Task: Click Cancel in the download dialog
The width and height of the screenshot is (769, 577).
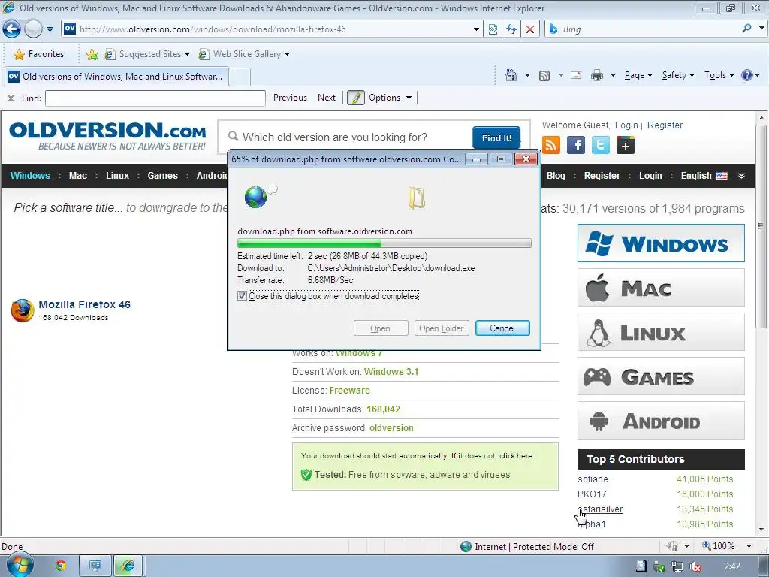Action: [x=502, y=328]
